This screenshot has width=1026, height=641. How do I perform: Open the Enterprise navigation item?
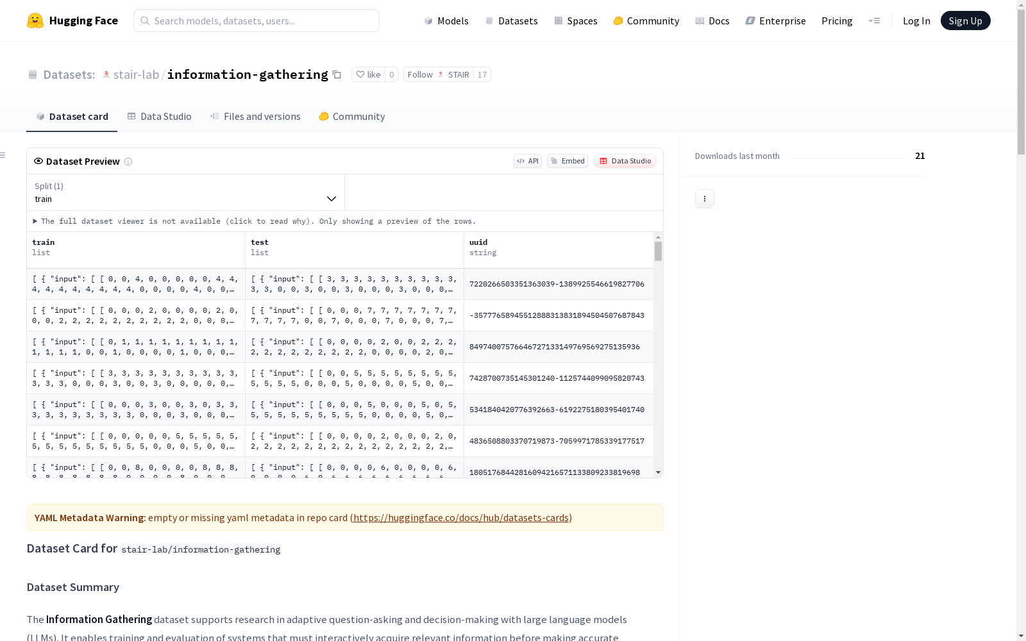[x=775, y=21]
